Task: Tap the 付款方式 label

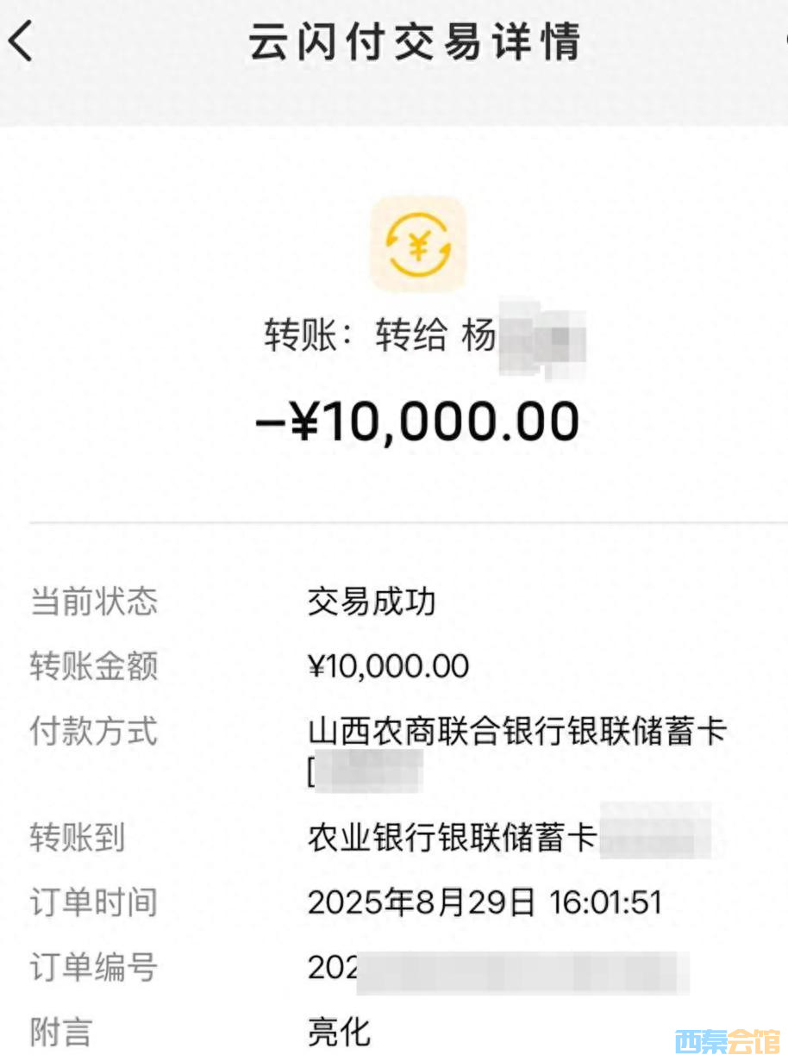Action: [x=94, y=732]
